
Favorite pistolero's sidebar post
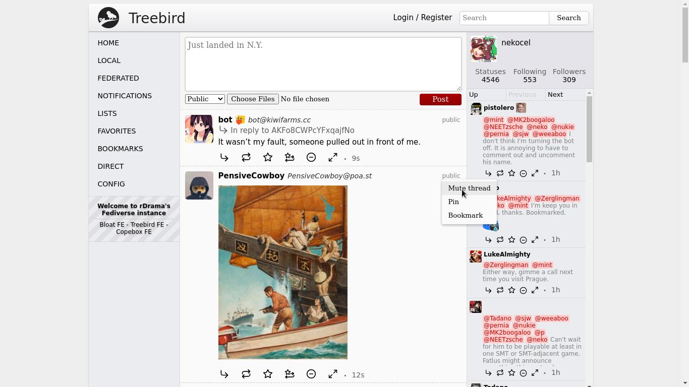coord(511,173)
